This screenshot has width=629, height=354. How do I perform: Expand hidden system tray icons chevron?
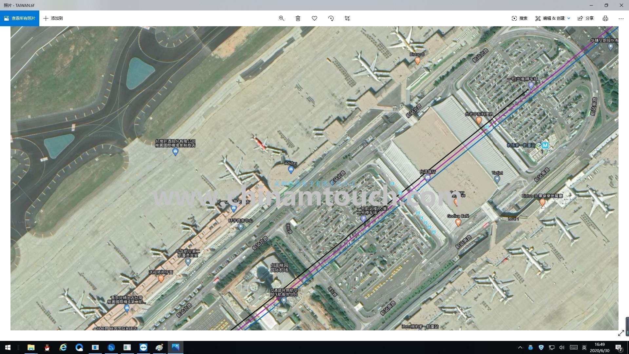pyautogui.click(x=520, y=347)
